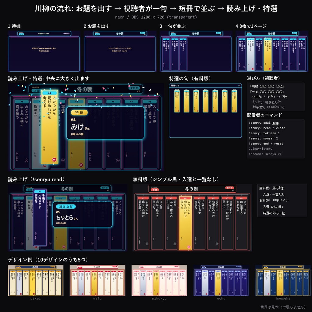Click the 「川柳 ○○ ○○ ○○」 example line
This screenshot has width=312, height=312.
pos(267,86)
